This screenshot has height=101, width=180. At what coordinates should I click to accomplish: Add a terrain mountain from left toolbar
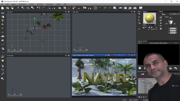tap(3, 24)
